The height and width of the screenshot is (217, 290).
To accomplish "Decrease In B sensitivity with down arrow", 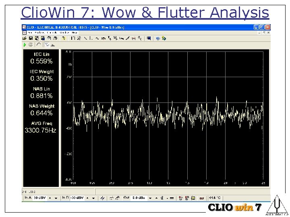I will tap(93, 198).
